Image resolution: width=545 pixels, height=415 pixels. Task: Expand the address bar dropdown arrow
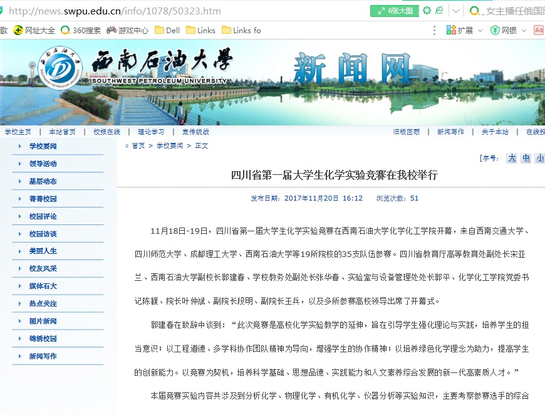click(456, 11)
